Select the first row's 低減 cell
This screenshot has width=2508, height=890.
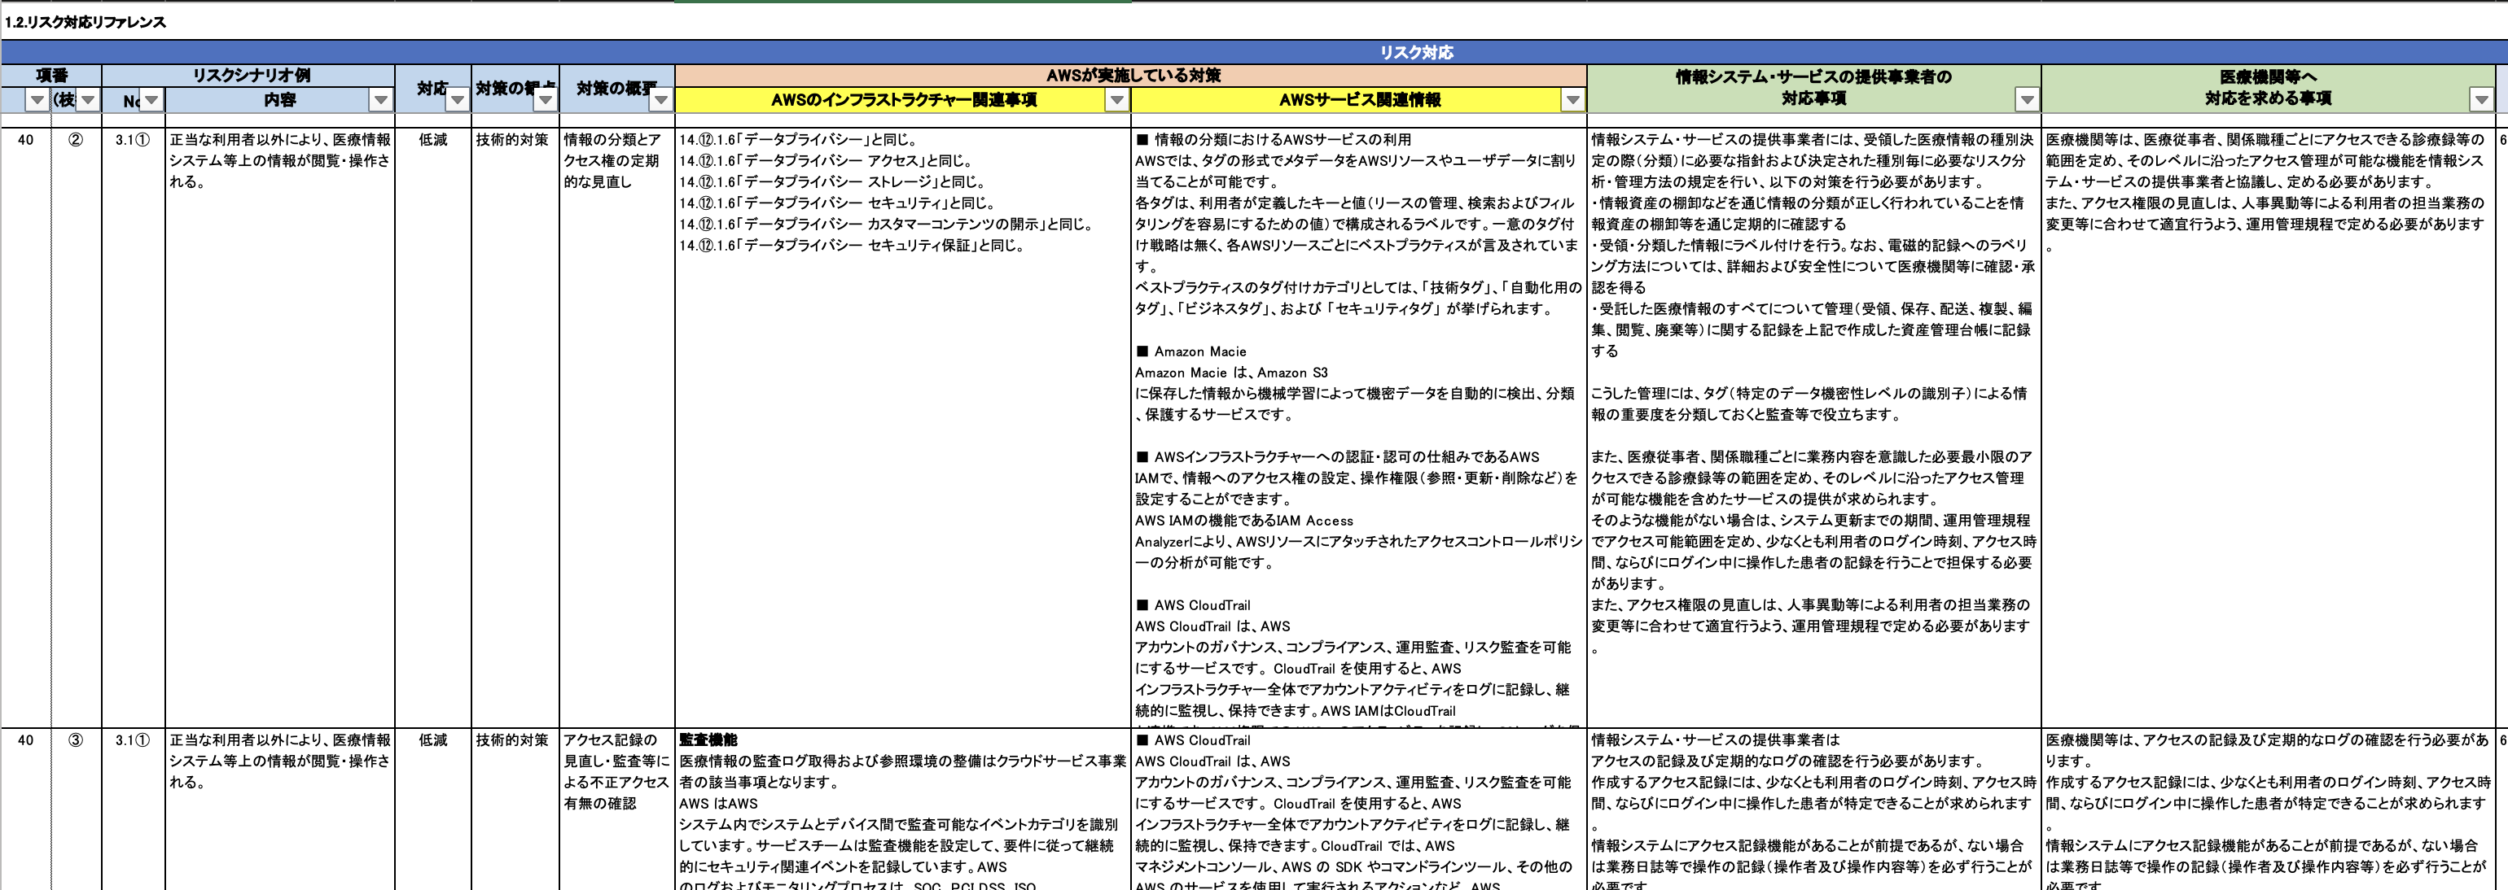(x=432, y=140)
